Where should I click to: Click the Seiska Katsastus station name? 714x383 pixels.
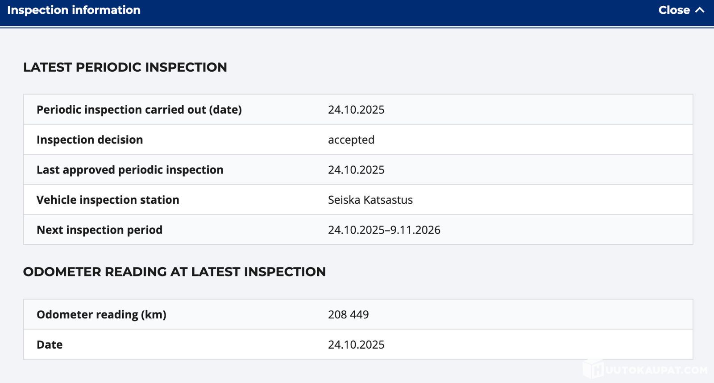pyautogui.click(x=370, y=200)
